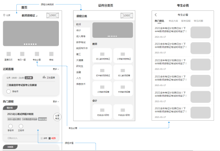Open the 中级会计职称 card icon

(123, 110)
